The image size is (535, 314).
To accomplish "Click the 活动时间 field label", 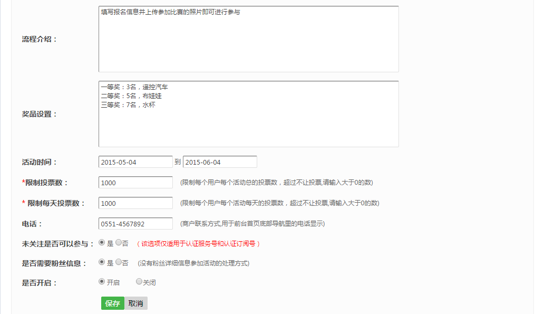I will pyautogui.click(x=39, y=162).
